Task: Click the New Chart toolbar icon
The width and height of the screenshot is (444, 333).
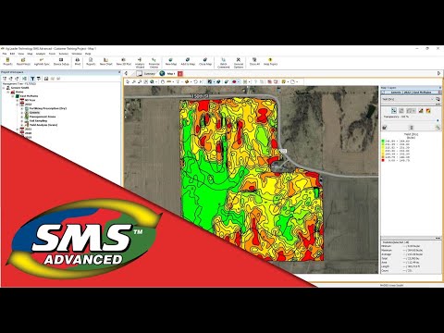Action: (105, 61)
